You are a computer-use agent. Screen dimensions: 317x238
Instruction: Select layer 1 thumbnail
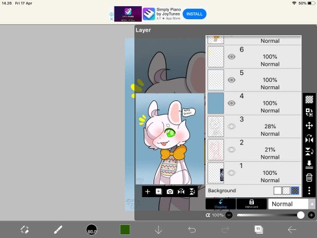[x=215, y=173]
